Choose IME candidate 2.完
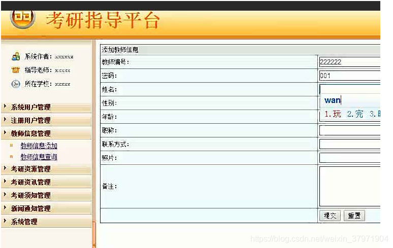This screenshot has height=248, width=393. coord(355,114)
